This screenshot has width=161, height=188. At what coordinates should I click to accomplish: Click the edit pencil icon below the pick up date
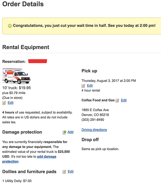tap(83, 86)
